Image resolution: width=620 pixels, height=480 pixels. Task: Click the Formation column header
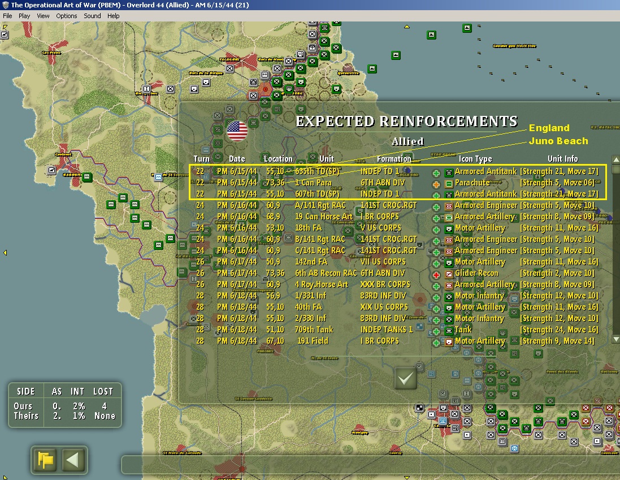click(x=394, y=159)
